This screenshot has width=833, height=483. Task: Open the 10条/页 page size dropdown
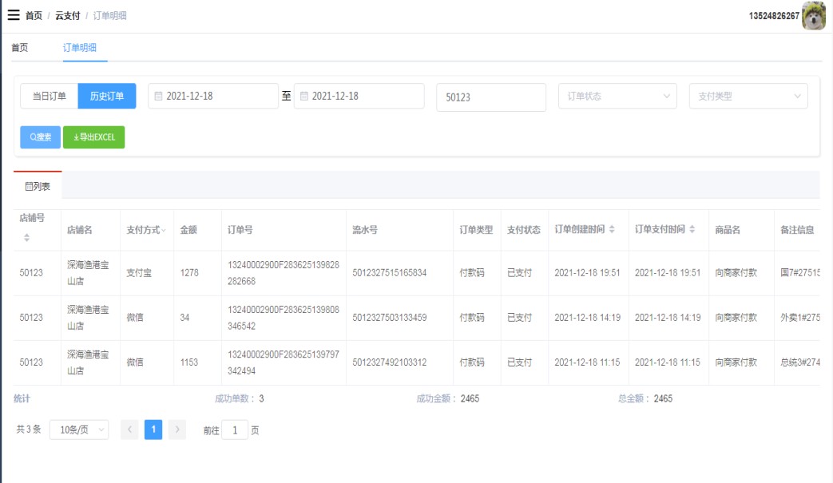(x=79, y=430)
